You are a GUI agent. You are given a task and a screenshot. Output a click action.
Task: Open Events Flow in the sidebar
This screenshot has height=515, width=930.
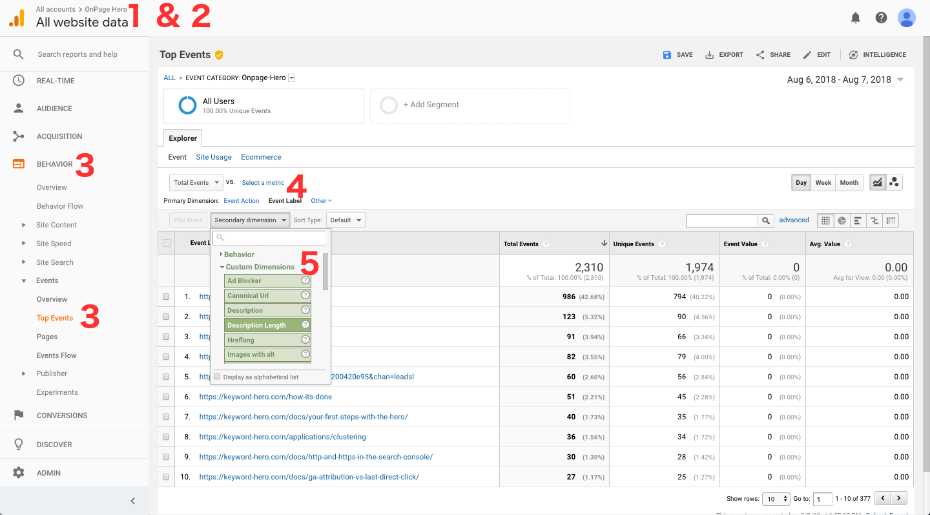(57, 355)
